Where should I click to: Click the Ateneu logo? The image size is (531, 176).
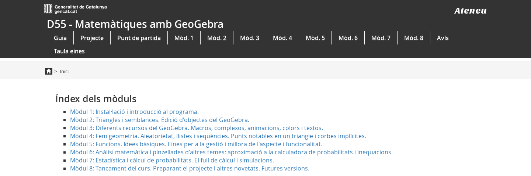click(x=470, y=11)
